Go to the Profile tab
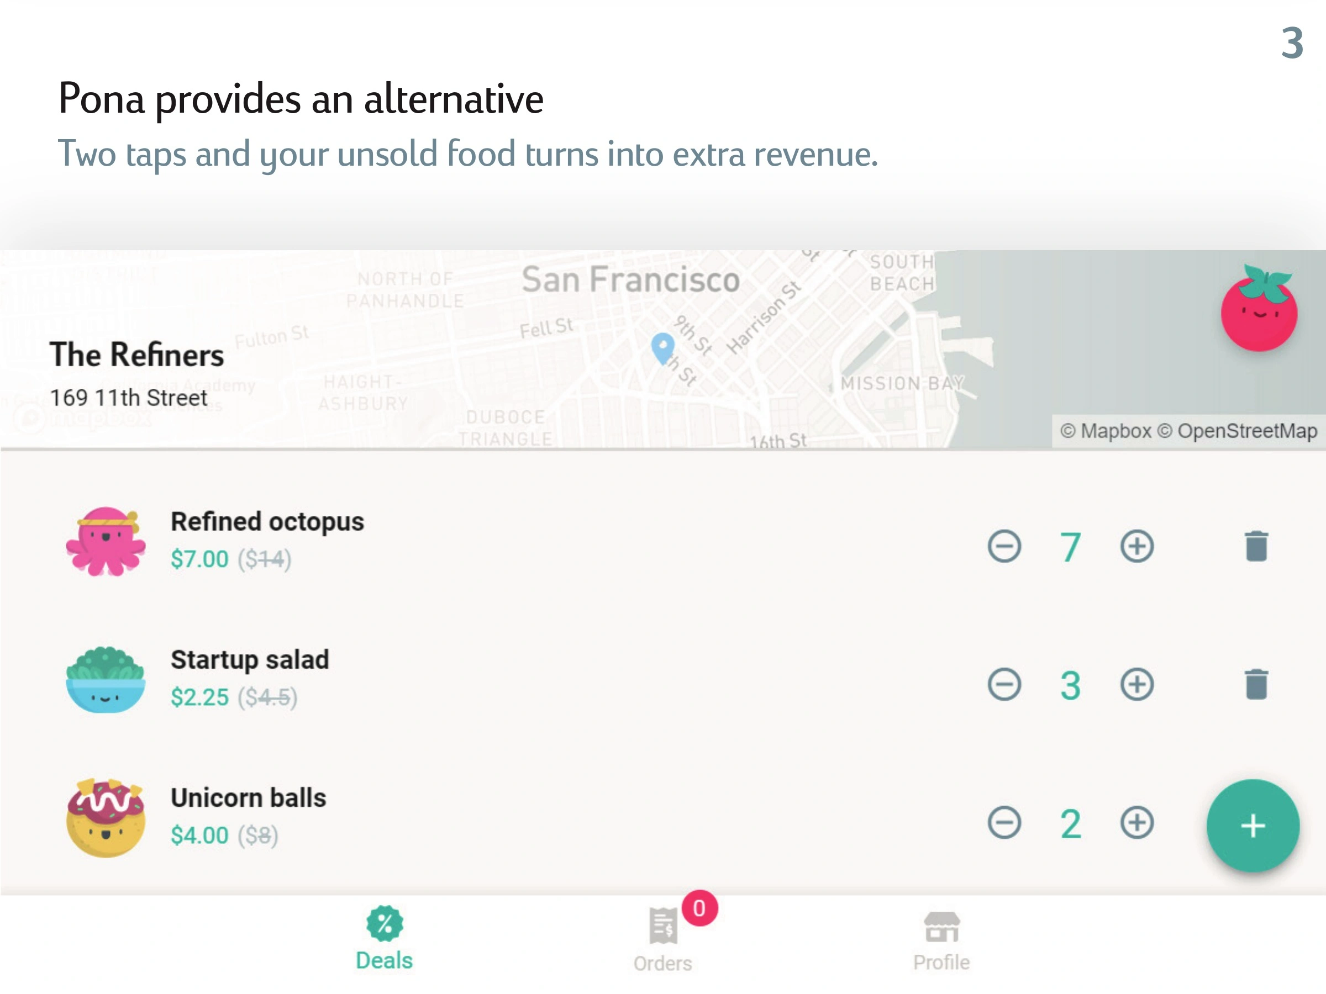This screenshot has width=1326, height=994. point(941,940)
